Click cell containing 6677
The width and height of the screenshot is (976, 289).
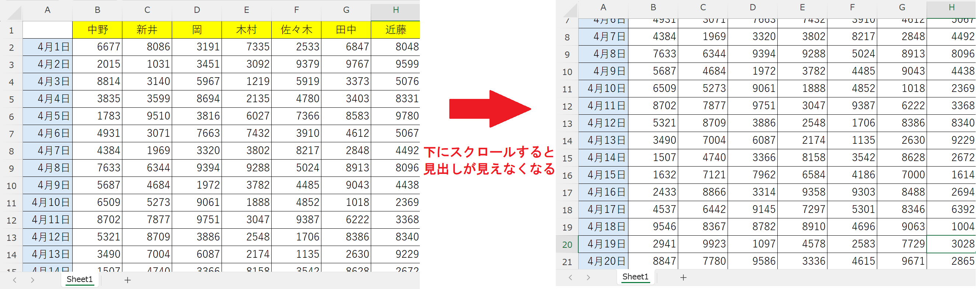tap(97, 47)
